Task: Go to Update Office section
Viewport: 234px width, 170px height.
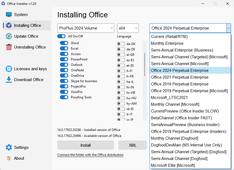Action: tap(26, 36)
